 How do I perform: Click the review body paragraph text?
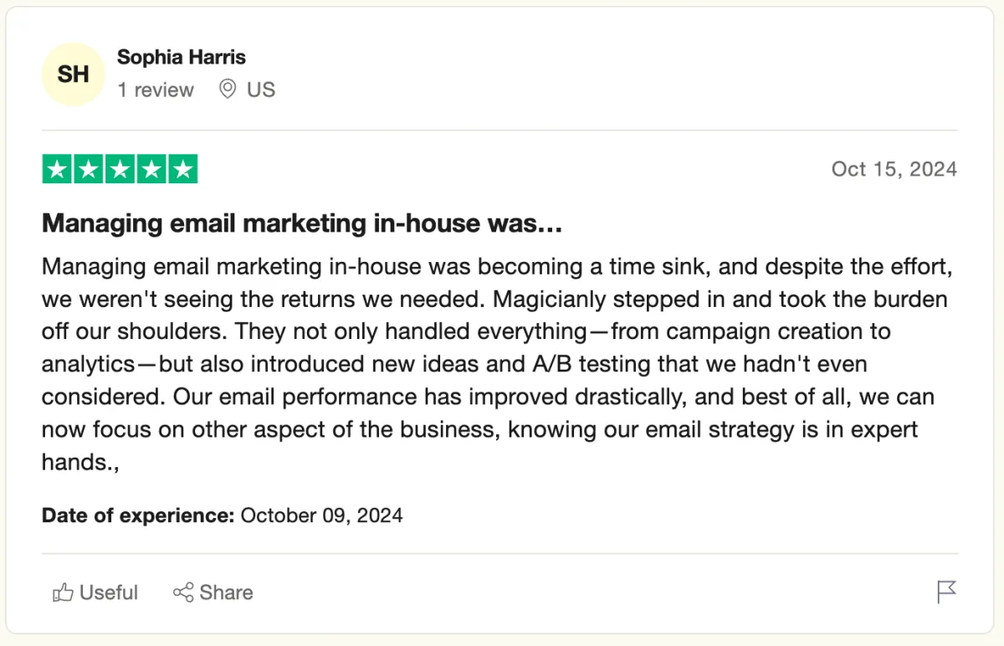[499, 364]
